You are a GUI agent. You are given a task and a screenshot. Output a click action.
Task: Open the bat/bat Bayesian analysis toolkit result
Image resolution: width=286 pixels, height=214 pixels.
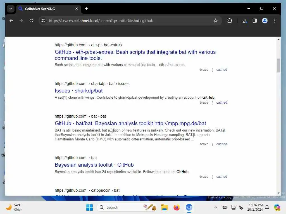(130, 123)
